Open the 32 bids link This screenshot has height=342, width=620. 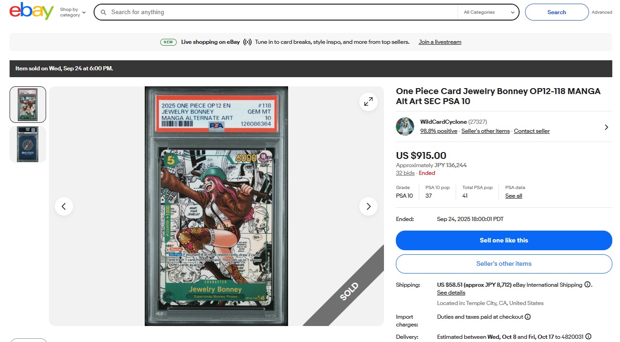(x=405, y=173)
